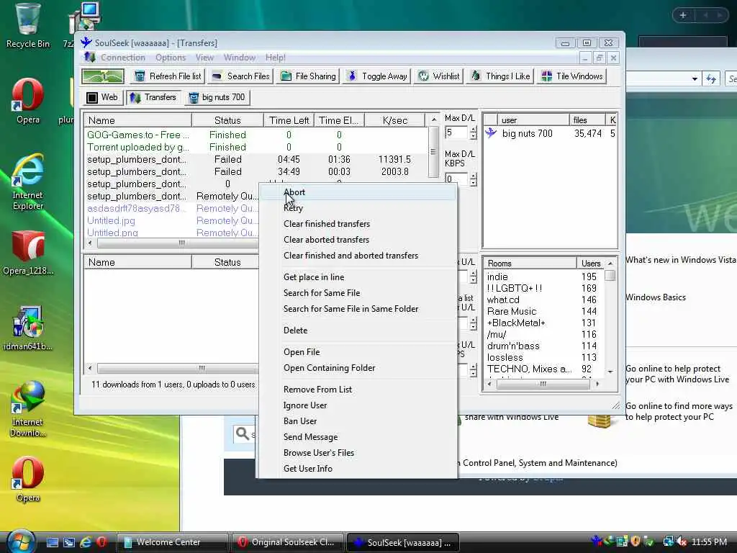Select the !!LGBTQ+!! room

[544, 288]
